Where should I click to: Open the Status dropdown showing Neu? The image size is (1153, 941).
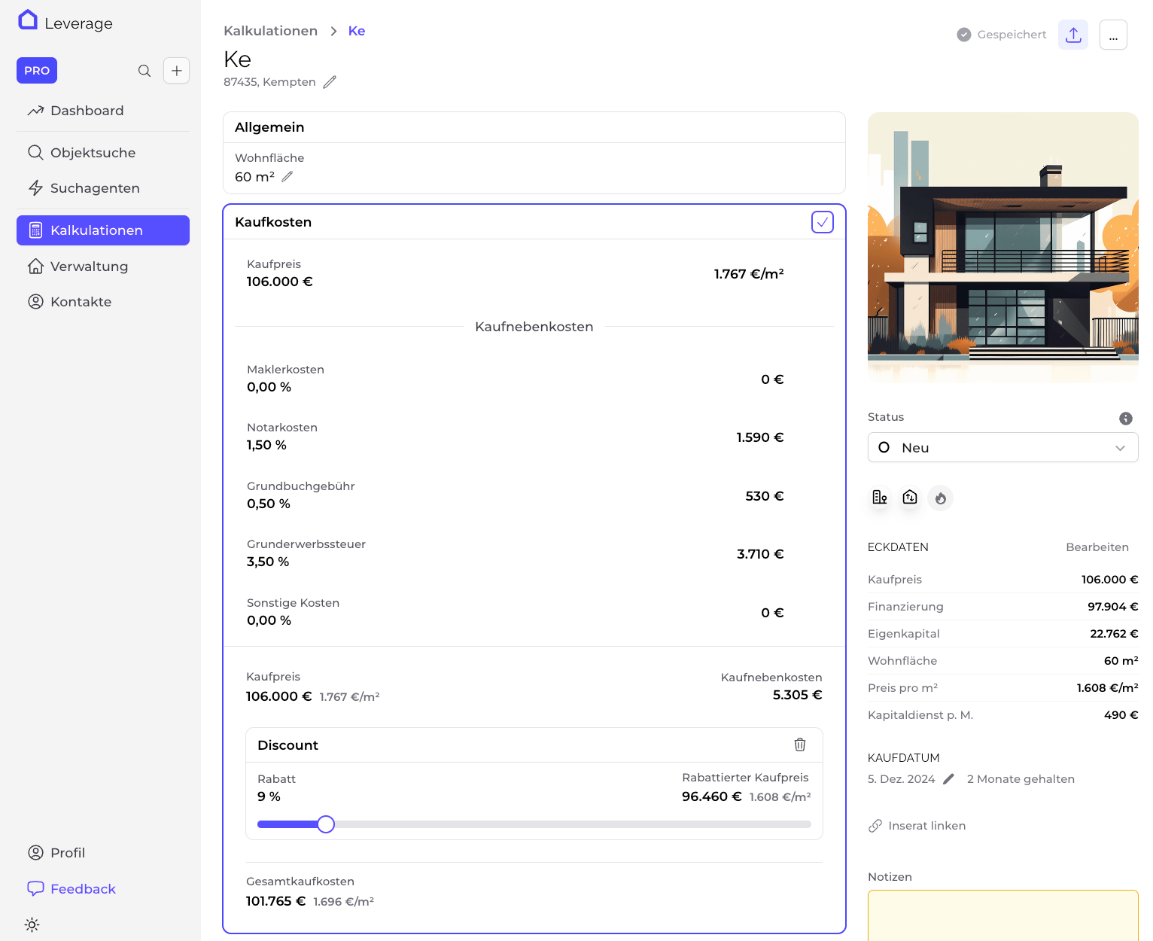click(1002, 447)
